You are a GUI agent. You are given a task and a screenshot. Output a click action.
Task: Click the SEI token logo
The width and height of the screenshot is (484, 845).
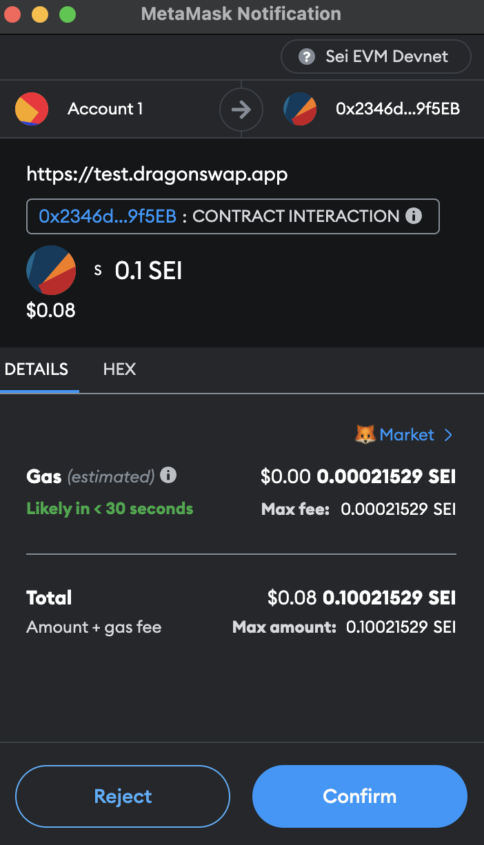coord(50,270)
